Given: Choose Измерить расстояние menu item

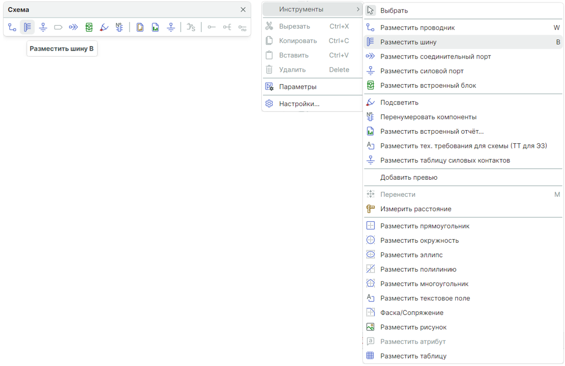Looking at the screenshot, I should pyautogui.click(x=416, y=209).
